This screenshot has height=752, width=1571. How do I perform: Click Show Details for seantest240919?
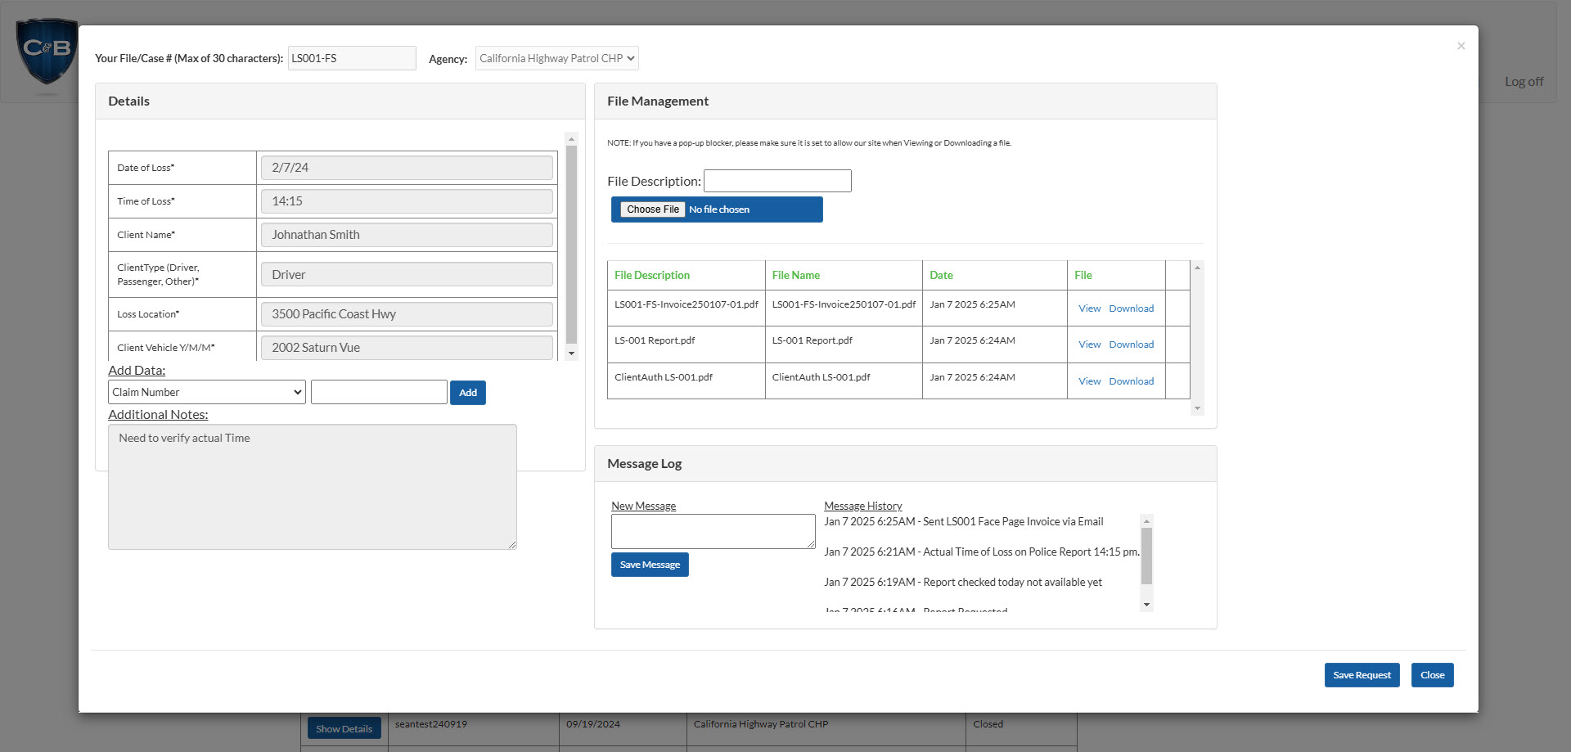coord(344,727)
